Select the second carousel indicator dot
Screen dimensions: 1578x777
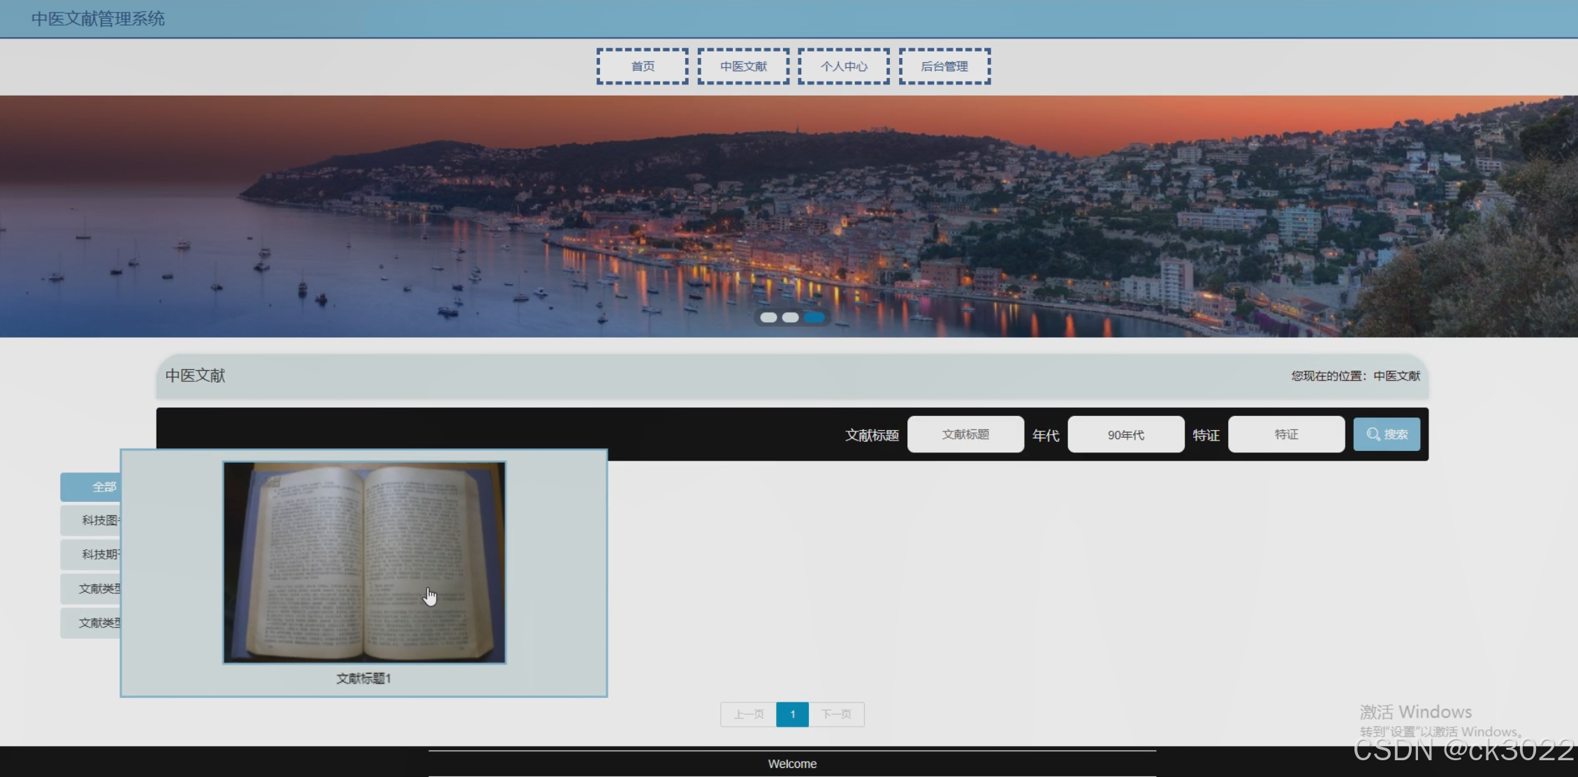point(790,318)
